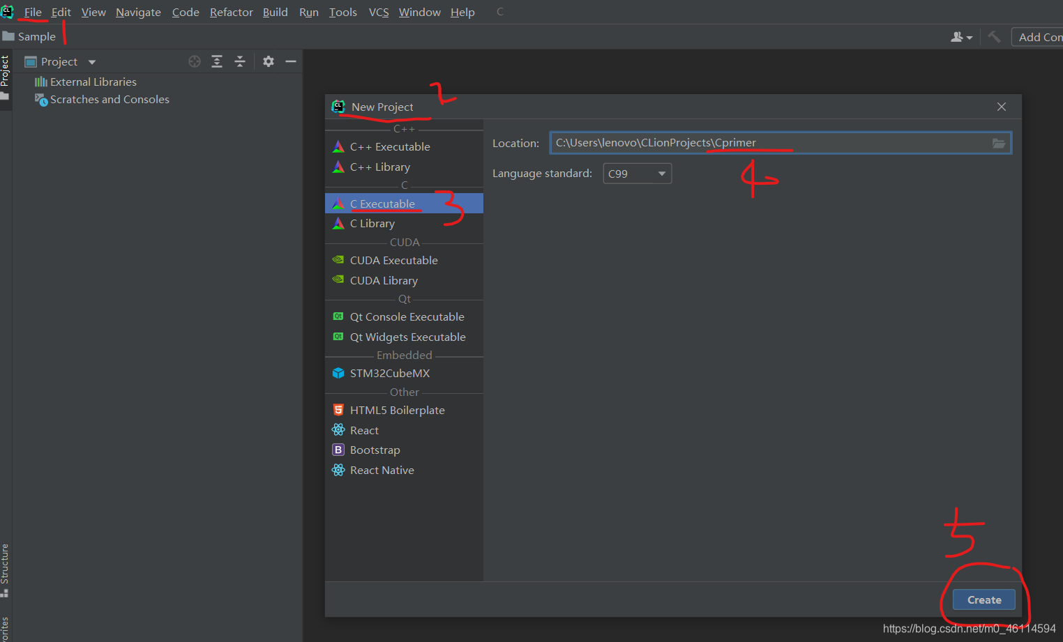The image size is (1063, 642).
Task: Click the Collapse All icon in Project panel
Action: click(240, 61)
